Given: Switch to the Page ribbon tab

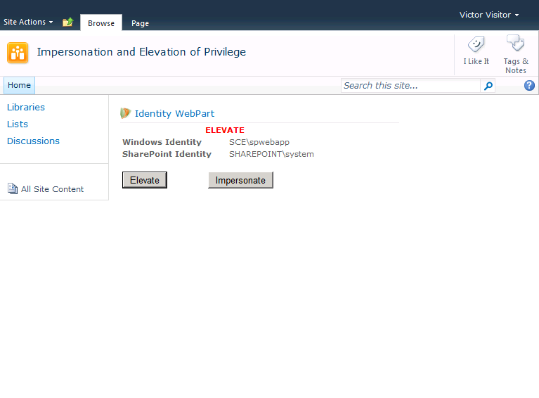Looking at the screenshot, I should coord(140,23).
